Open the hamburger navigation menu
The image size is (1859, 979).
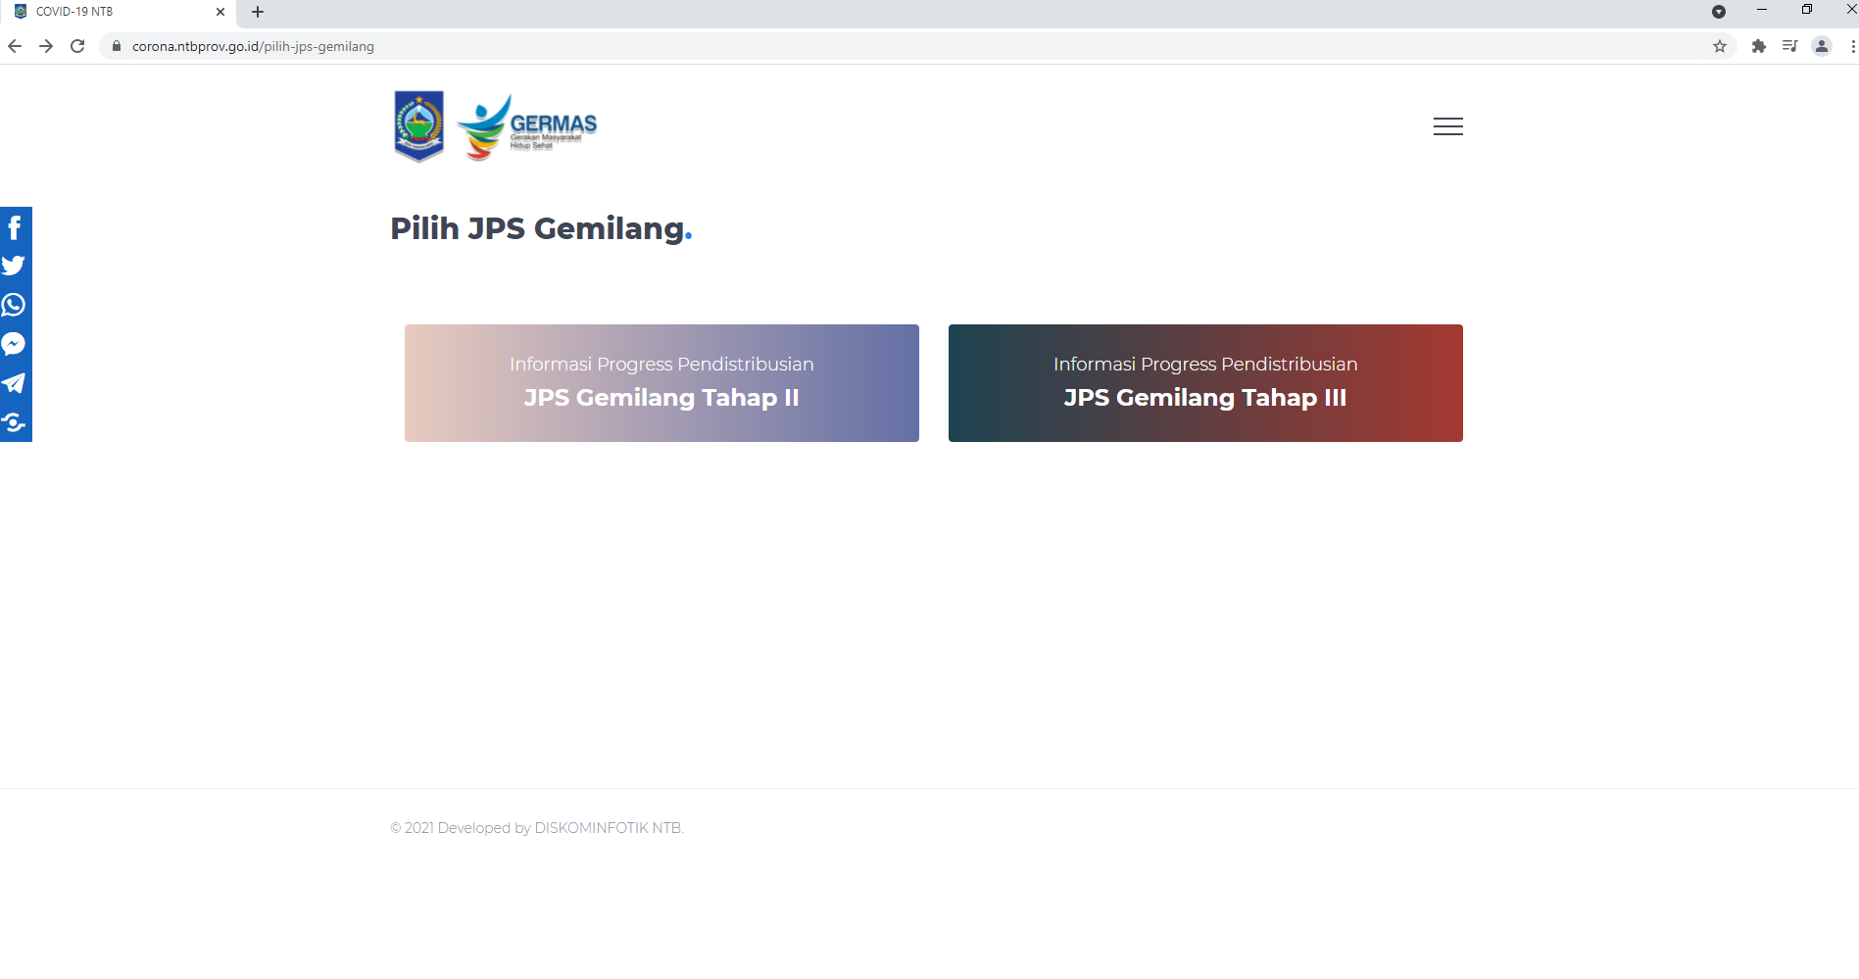(x=1447, y=126)
